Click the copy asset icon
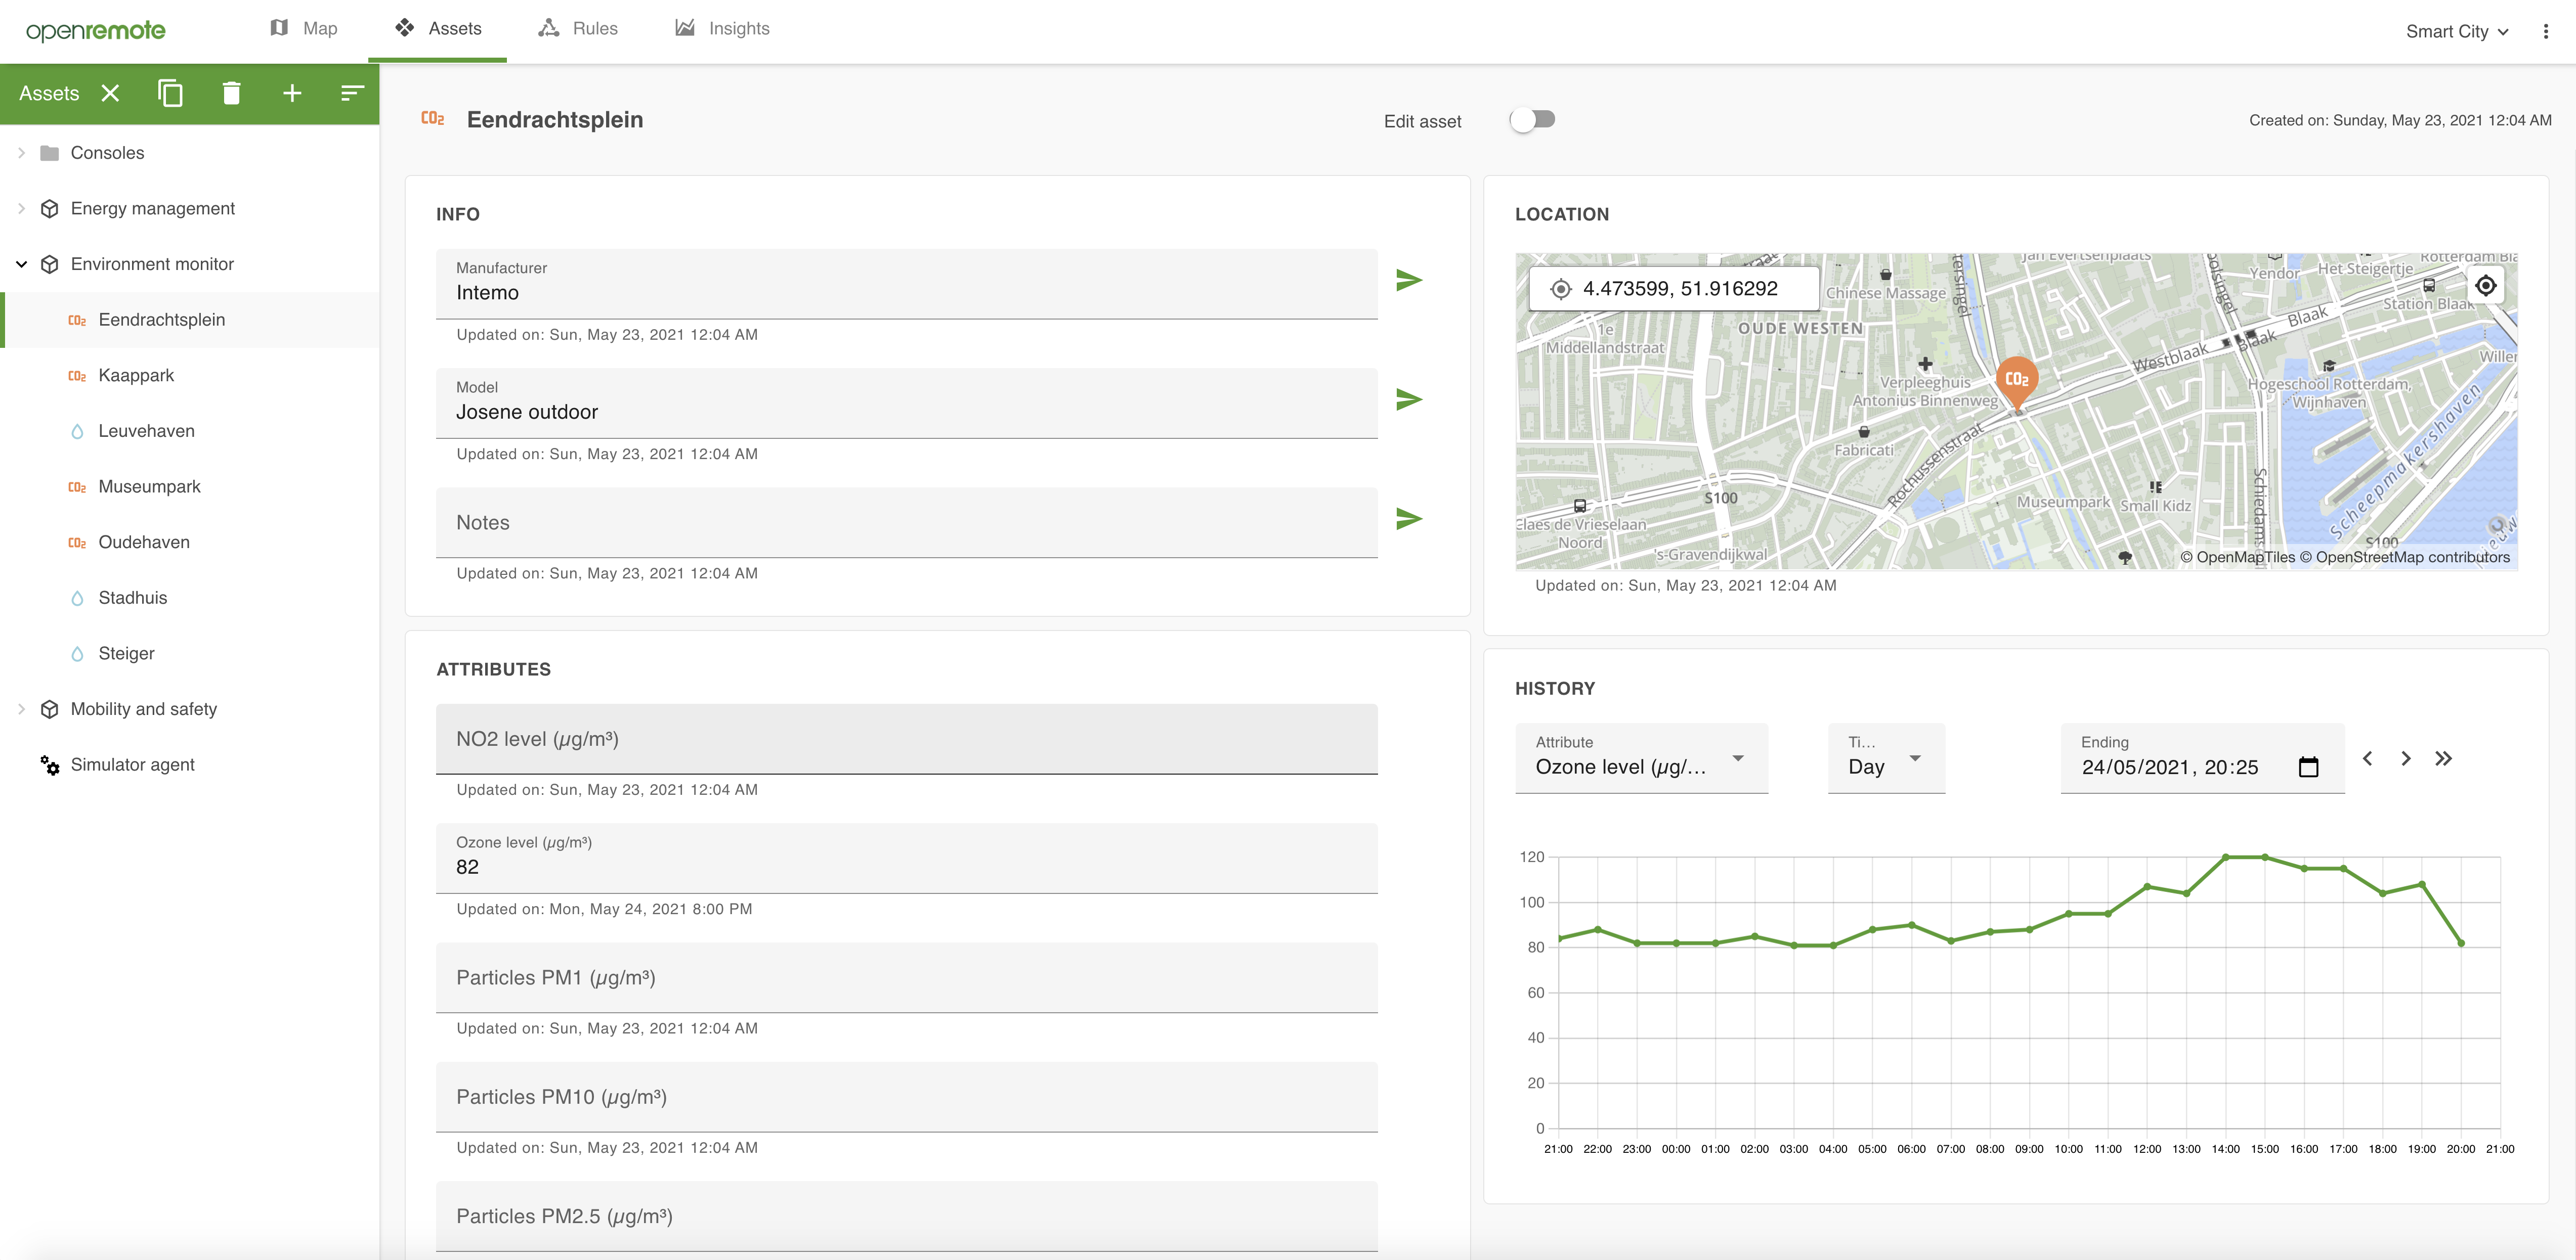This screenshot has width=2576, height=1260. [x=170, y=93]
